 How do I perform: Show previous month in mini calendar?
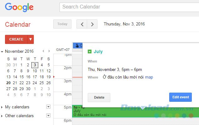pos(44,51)
